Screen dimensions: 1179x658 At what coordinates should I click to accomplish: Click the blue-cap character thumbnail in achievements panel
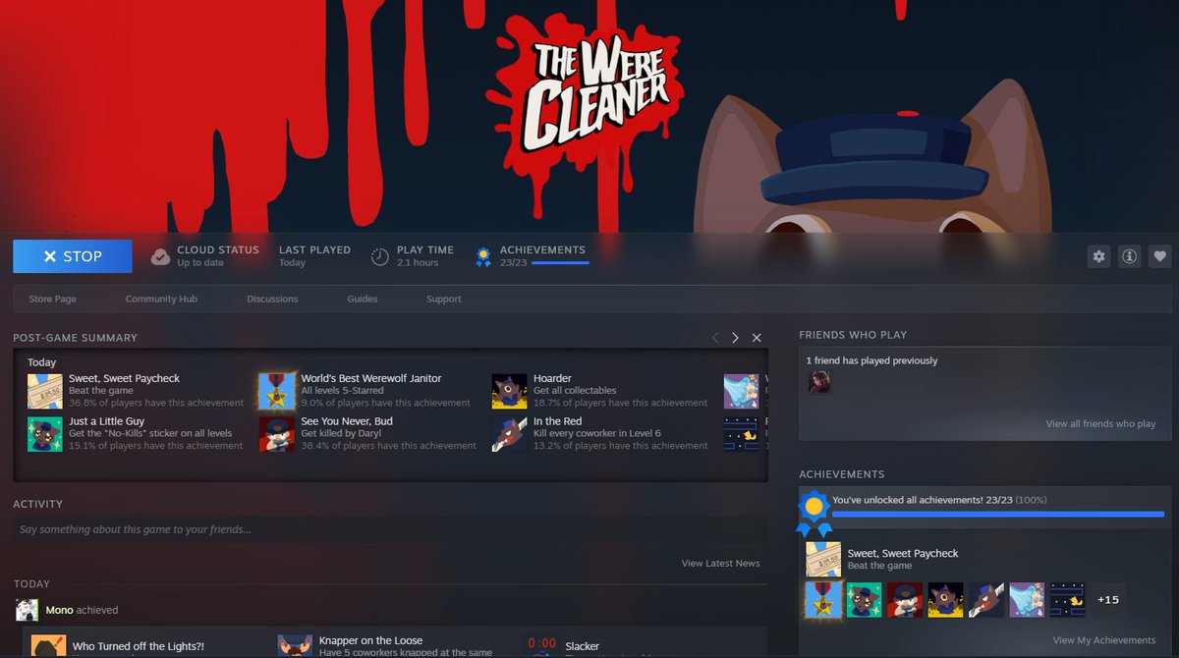(x=905, y=599)
